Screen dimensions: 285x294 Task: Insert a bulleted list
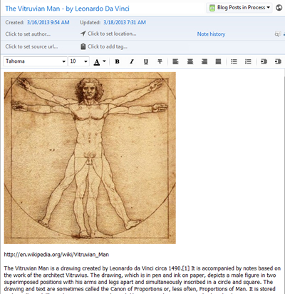pos(234,61)
